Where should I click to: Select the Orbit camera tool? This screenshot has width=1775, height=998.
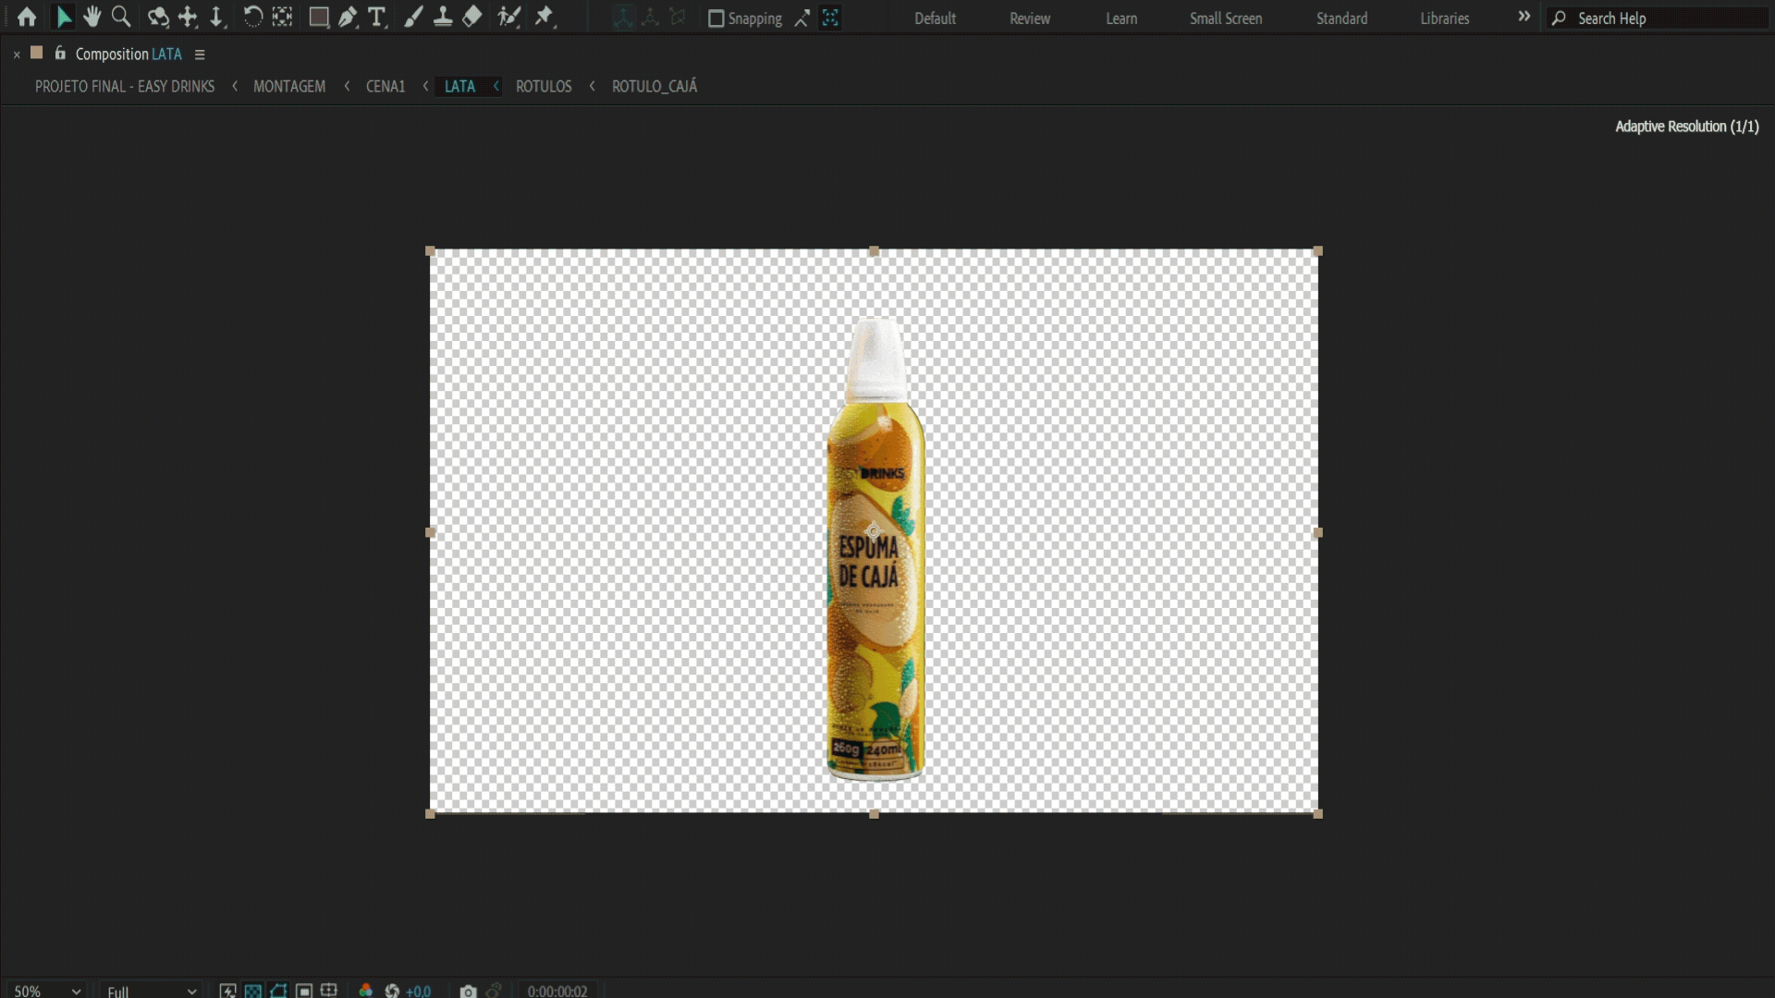[158, 17]
